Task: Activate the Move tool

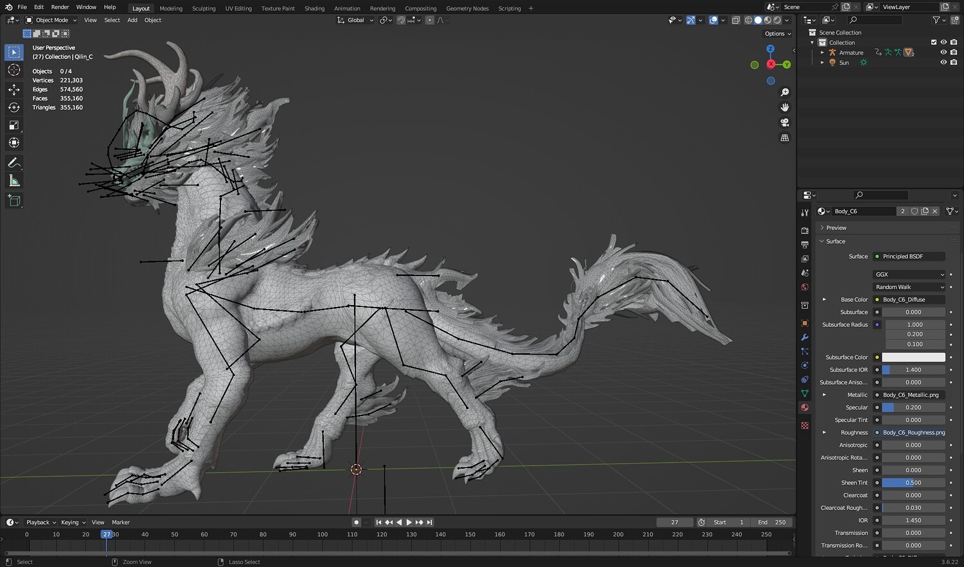Action: (x=14, y=90)
